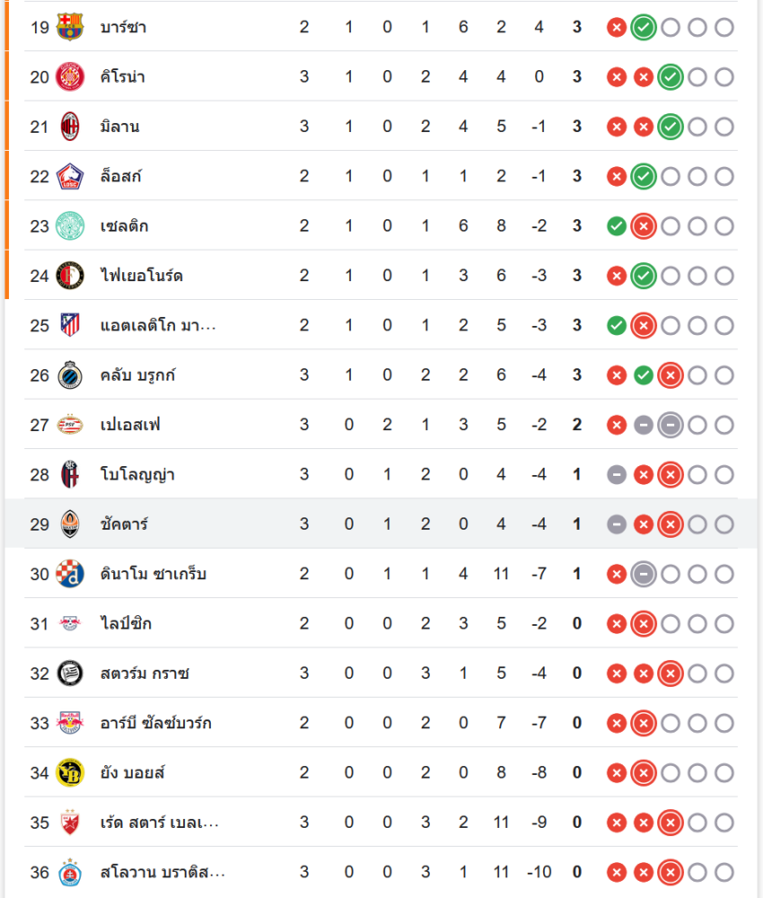
Task: Select the highlighted ชัคตาร์ row name
Action: point(124,524)
